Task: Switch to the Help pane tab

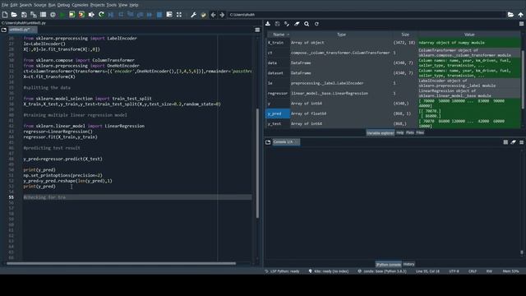Action: [400, 132]
